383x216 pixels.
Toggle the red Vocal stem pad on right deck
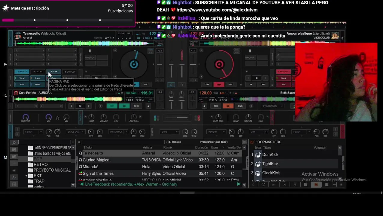click(x=284, y=78)
